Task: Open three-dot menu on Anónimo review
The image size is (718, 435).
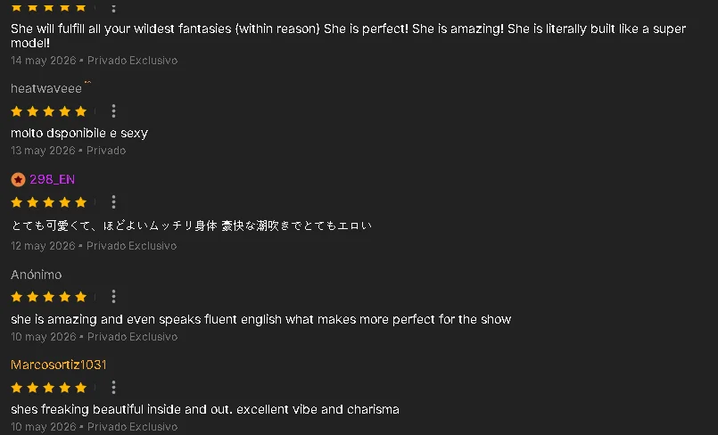Action: click(113, 297)
